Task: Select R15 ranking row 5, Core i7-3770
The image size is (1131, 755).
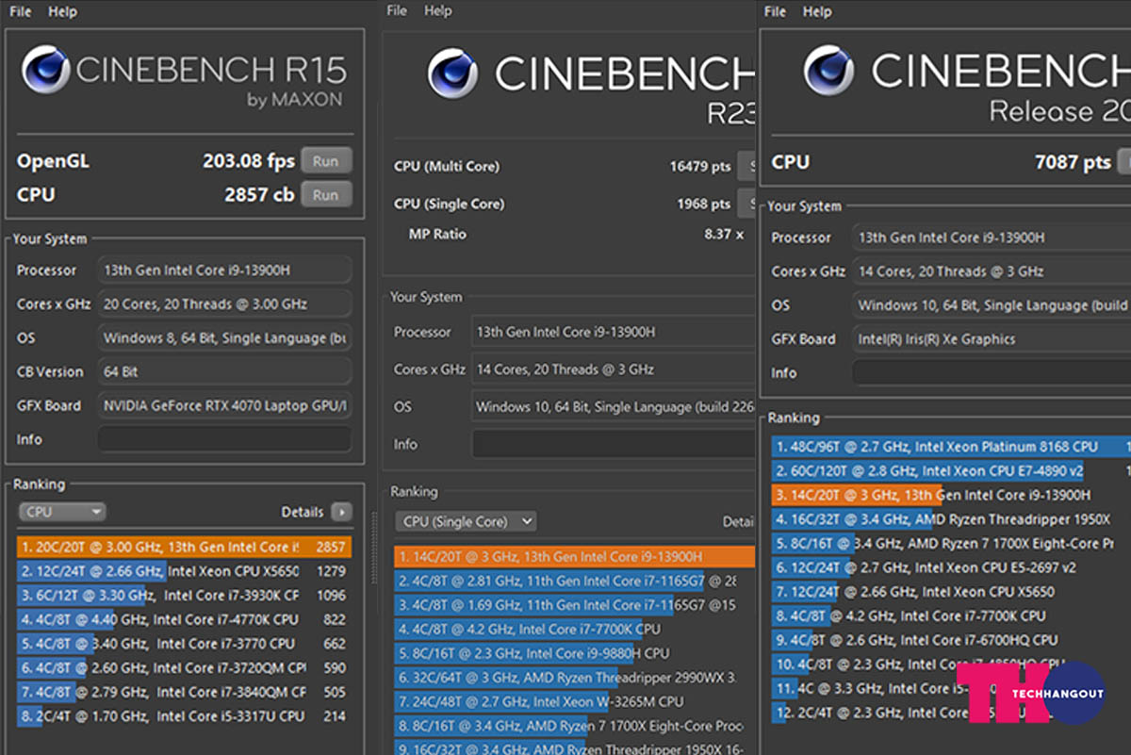Action: 184,644
